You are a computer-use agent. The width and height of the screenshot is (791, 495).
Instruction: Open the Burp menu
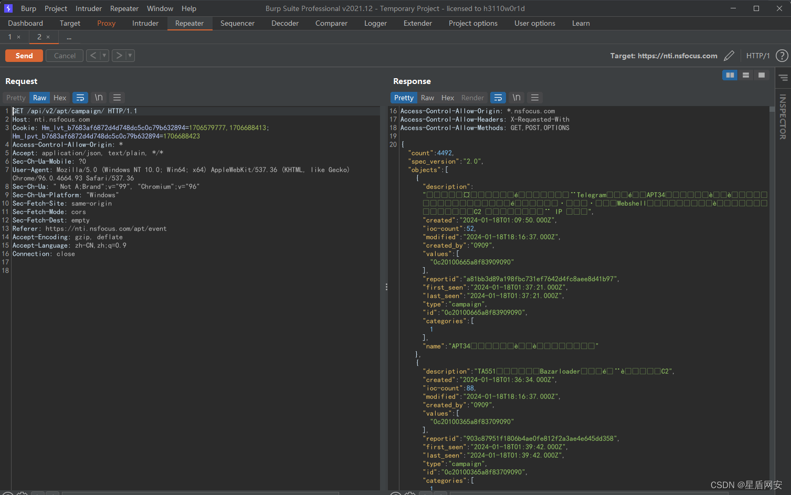tap(28, 8)
